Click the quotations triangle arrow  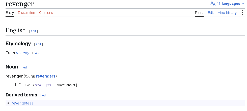[74, 85]
